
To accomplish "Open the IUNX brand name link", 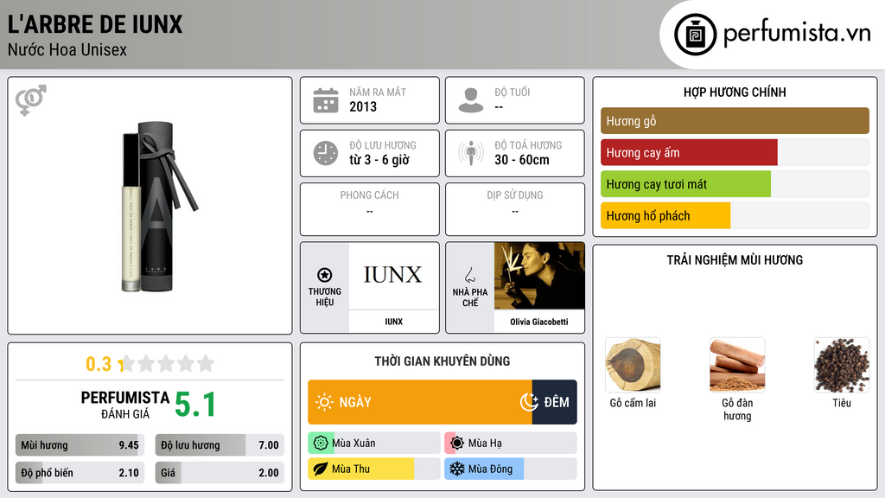I will click(x=393, y=322).
